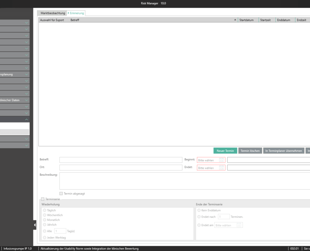Enable the Terminserie checkbox
310x251 pixels.
point(42,199)
